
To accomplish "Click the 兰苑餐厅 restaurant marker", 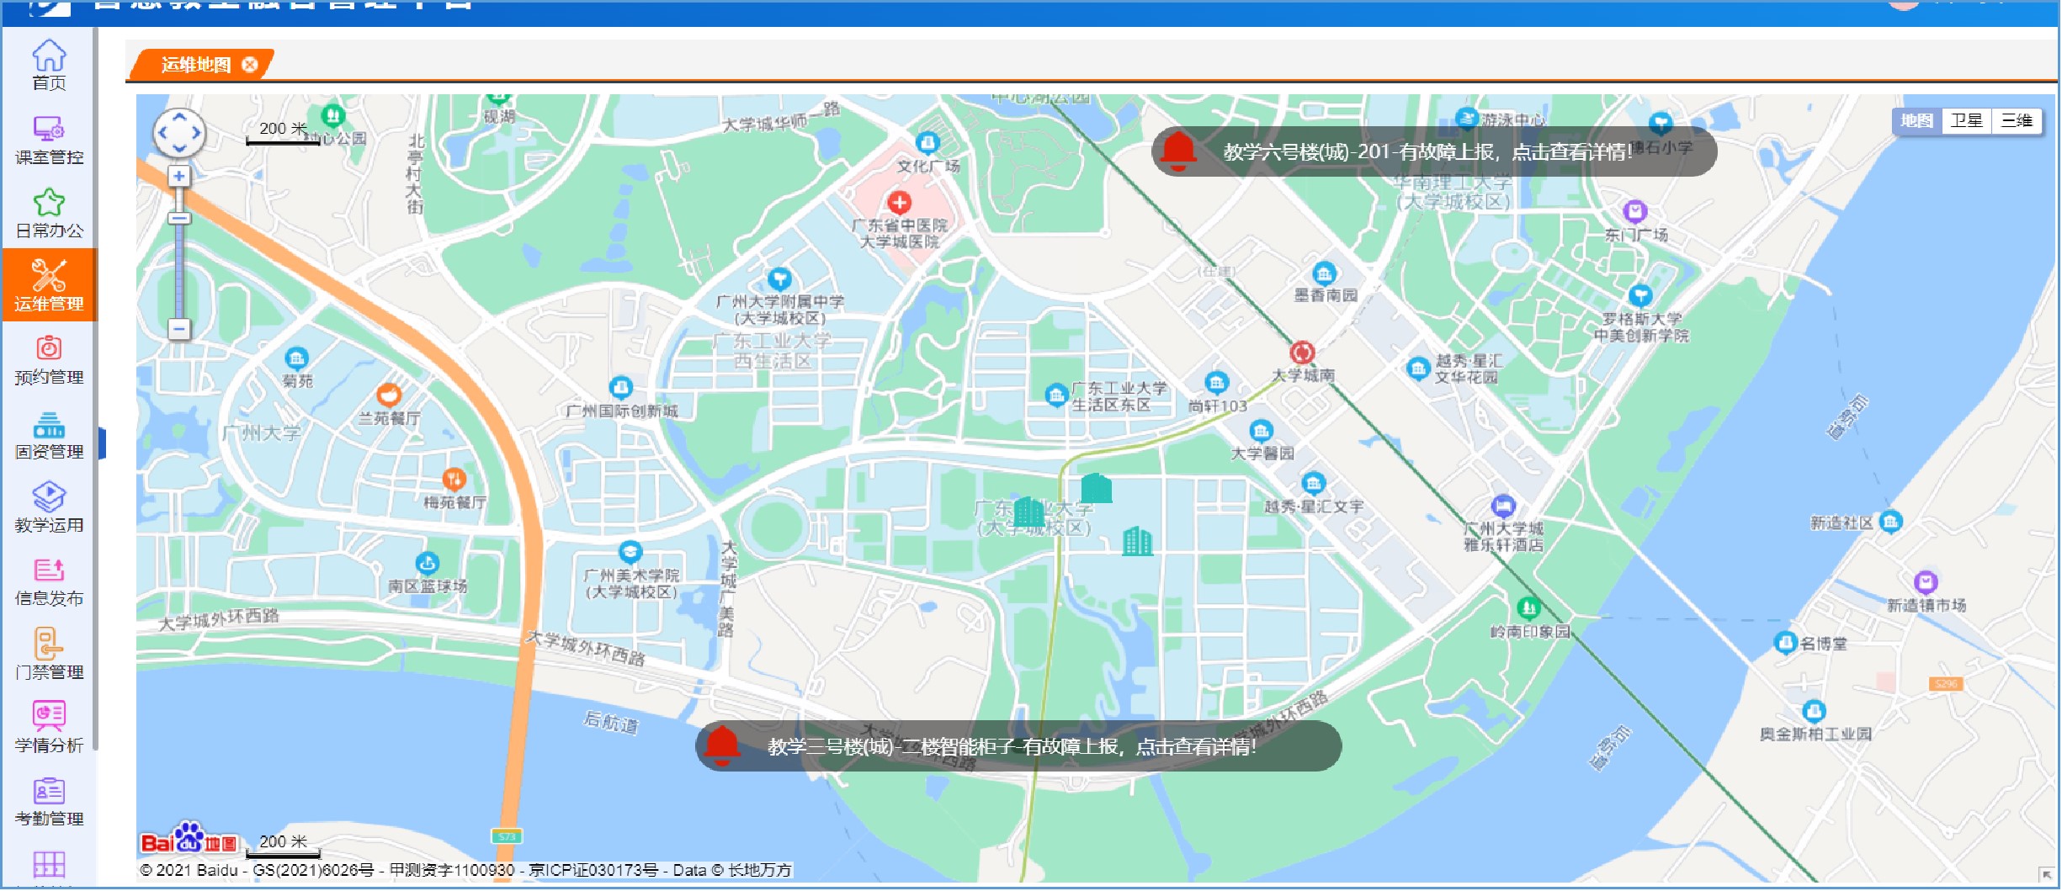I will pyautogui.click(x=388, y=395).
